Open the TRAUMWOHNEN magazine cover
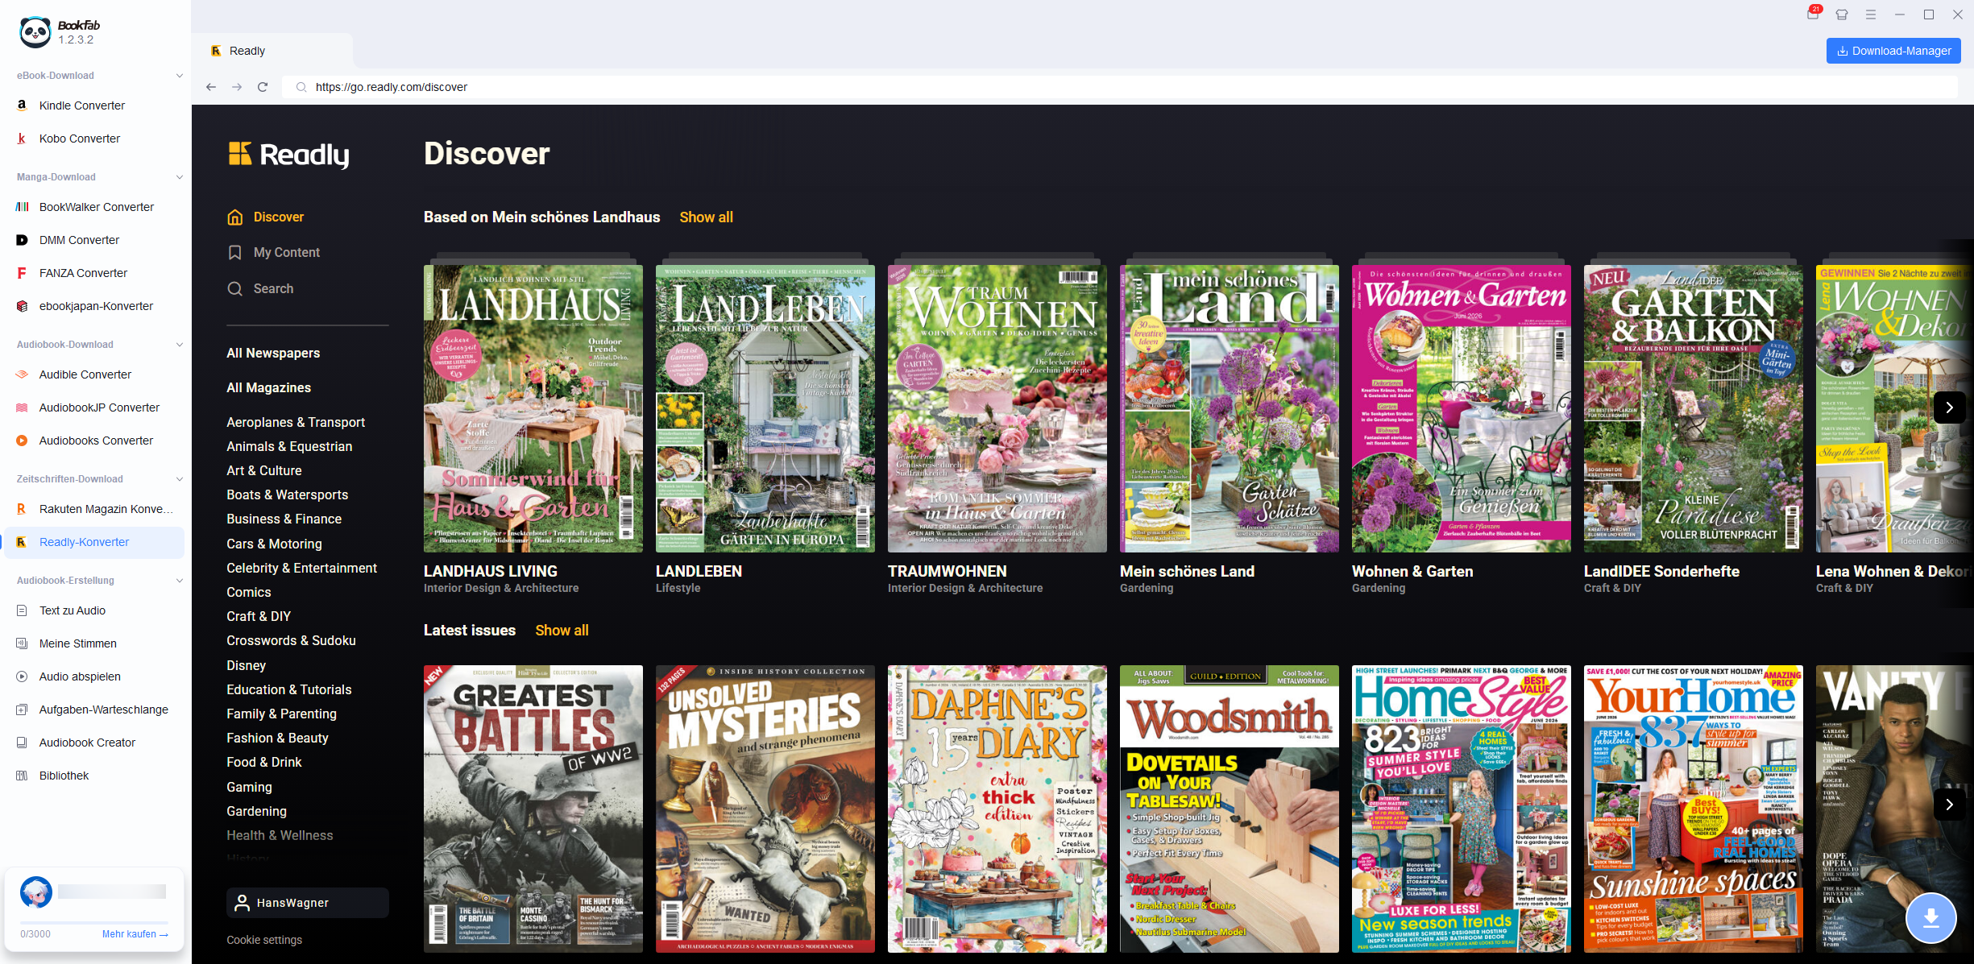Screen dimensions: 1974x964 (x=997, y=408)
